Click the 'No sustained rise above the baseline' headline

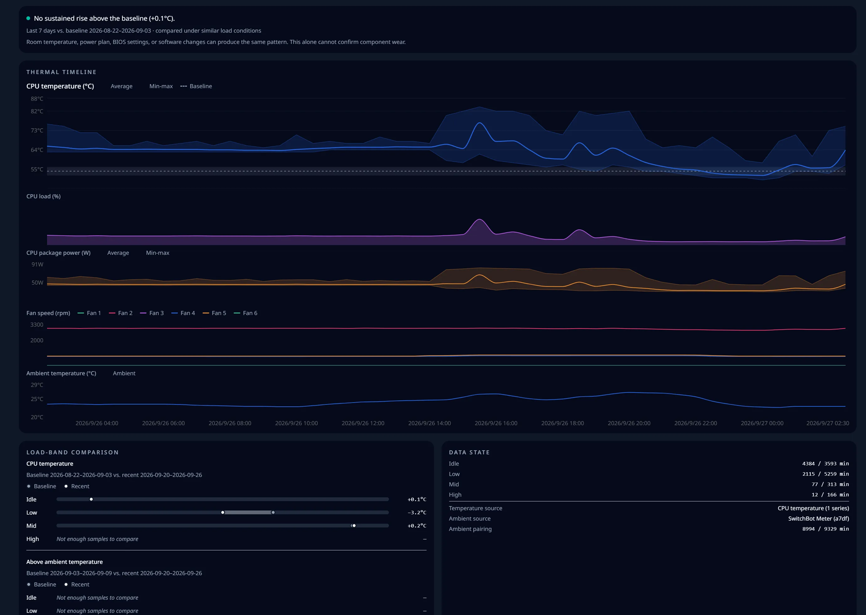pos(104,18)
